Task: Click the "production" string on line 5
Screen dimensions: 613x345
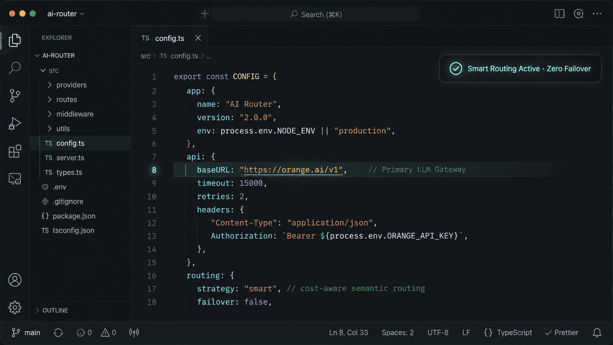Action: coord(363,131)
